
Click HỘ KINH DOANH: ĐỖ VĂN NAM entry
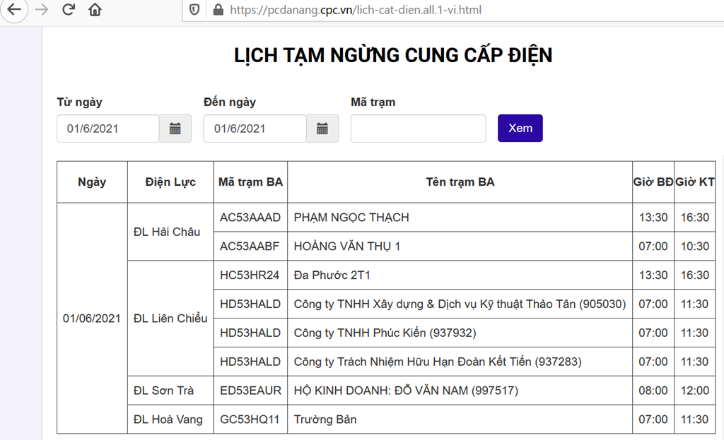pyautogui.click(x=406, y=390)
